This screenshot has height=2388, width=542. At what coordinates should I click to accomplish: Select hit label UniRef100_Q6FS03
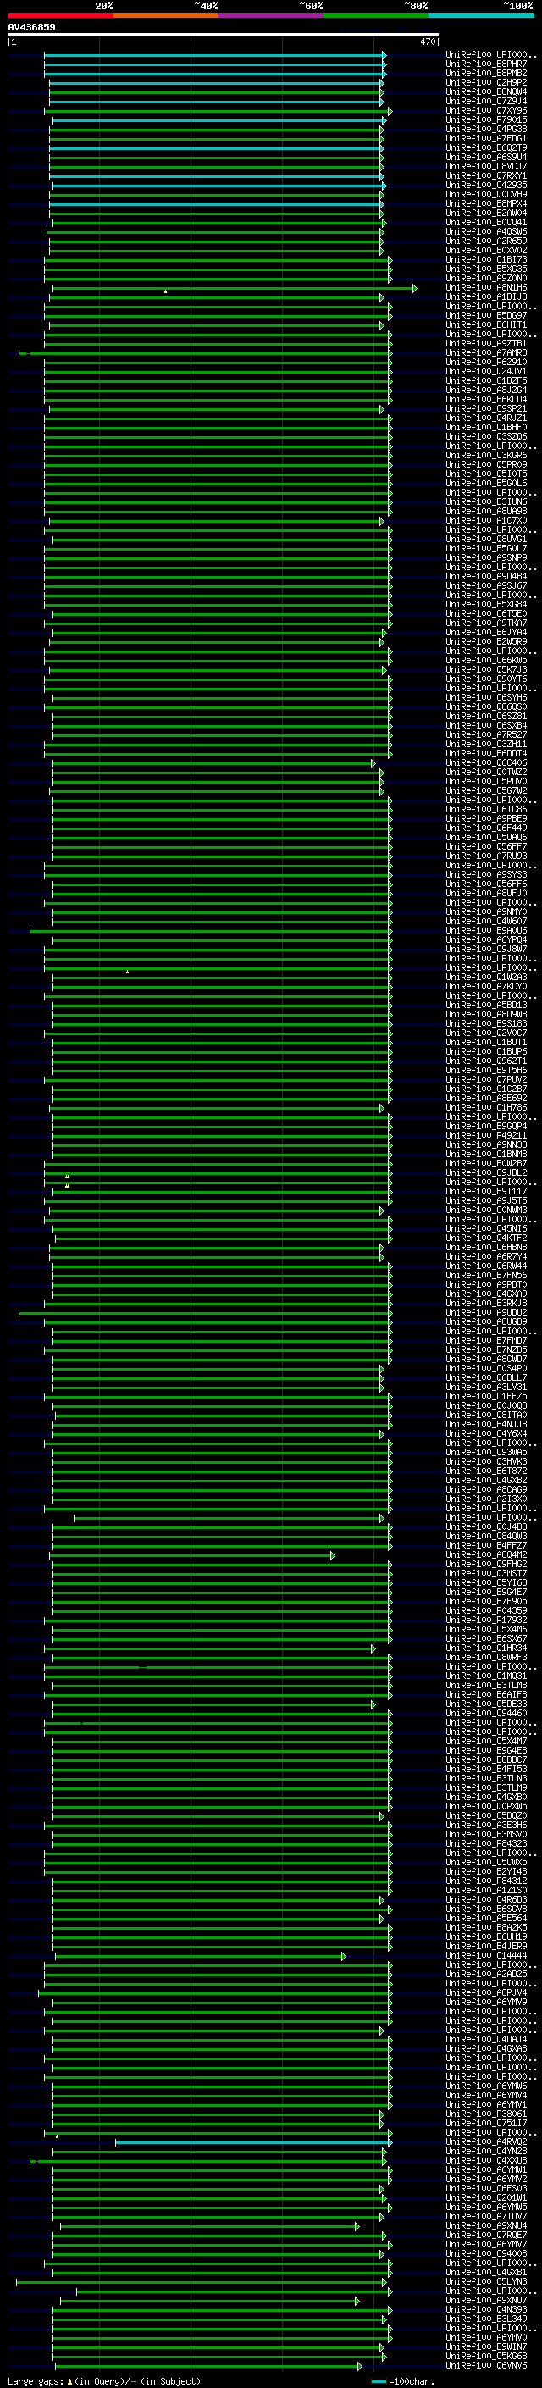[x=486, y=2188]
